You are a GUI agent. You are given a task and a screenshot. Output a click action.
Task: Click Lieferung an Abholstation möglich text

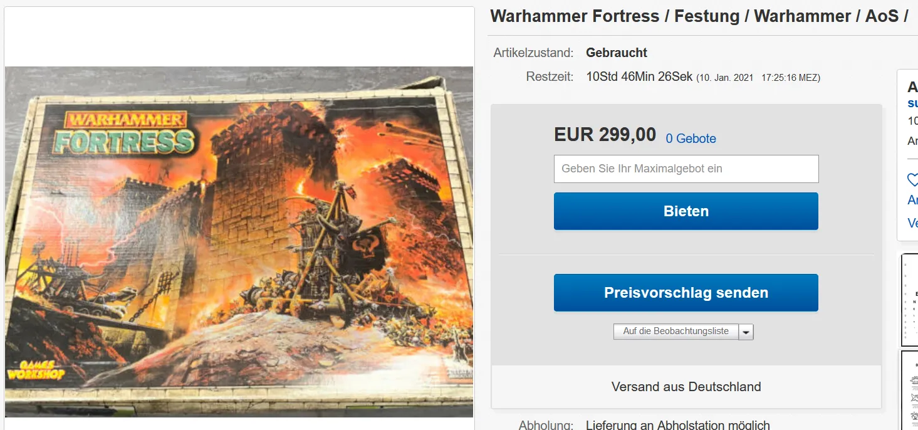click(x=678, y=424)
